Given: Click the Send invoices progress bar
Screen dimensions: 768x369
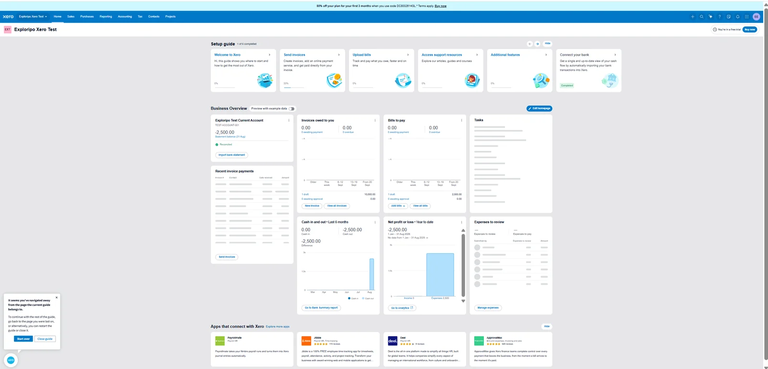Looking at the screenshot, I should point(294,87).
